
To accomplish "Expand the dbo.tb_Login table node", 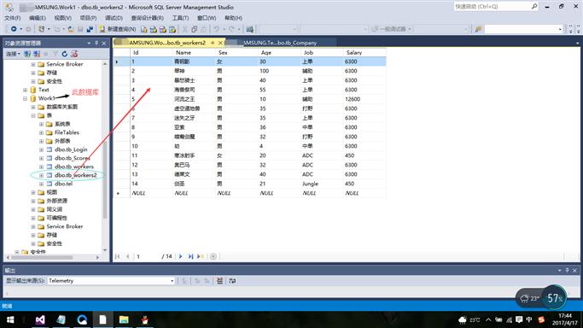I will (41, 149).
